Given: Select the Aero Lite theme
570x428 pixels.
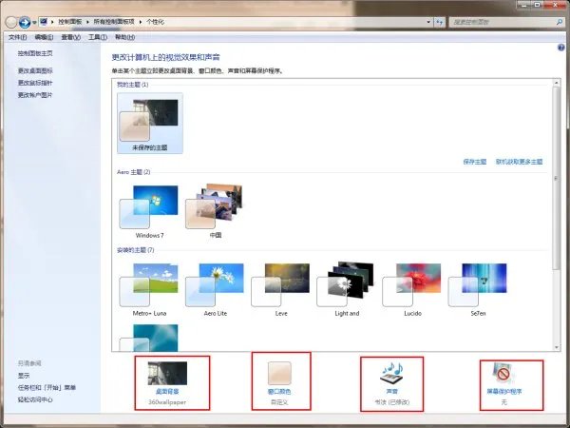Looking at the screenshot, I should click(x=216, y=289).
